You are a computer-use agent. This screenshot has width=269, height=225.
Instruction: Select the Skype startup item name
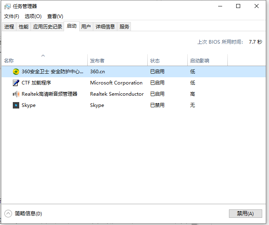click(29, 105)
